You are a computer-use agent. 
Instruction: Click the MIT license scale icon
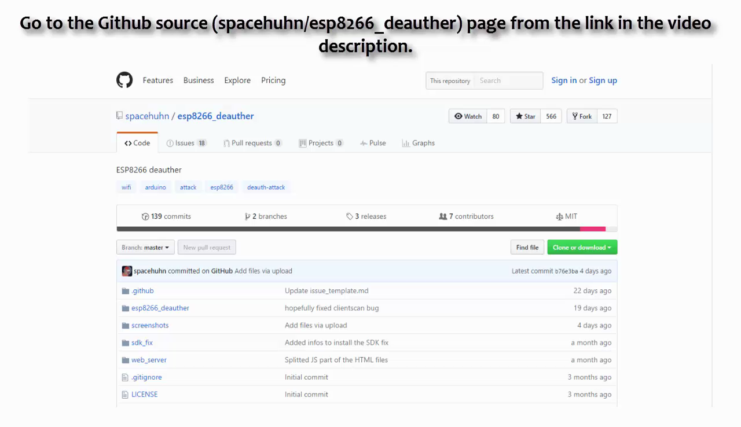coord(559,216)
